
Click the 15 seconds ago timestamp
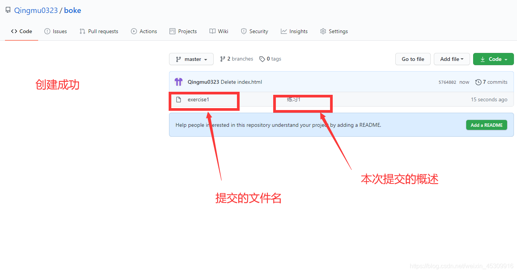pyautogui.click(x=489, y=100)
